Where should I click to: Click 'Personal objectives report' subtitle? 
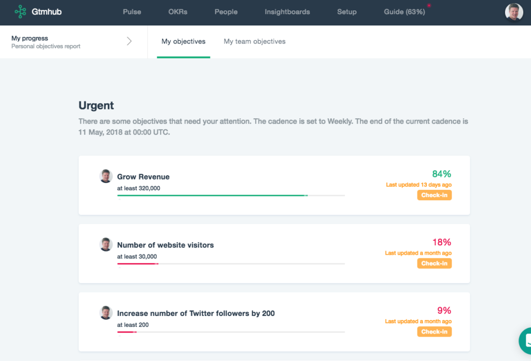tap(46, 46)
